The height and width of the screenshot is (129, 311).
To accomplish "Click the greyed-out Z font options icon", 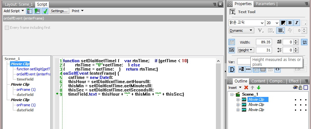I will click(x=270, y=30).
